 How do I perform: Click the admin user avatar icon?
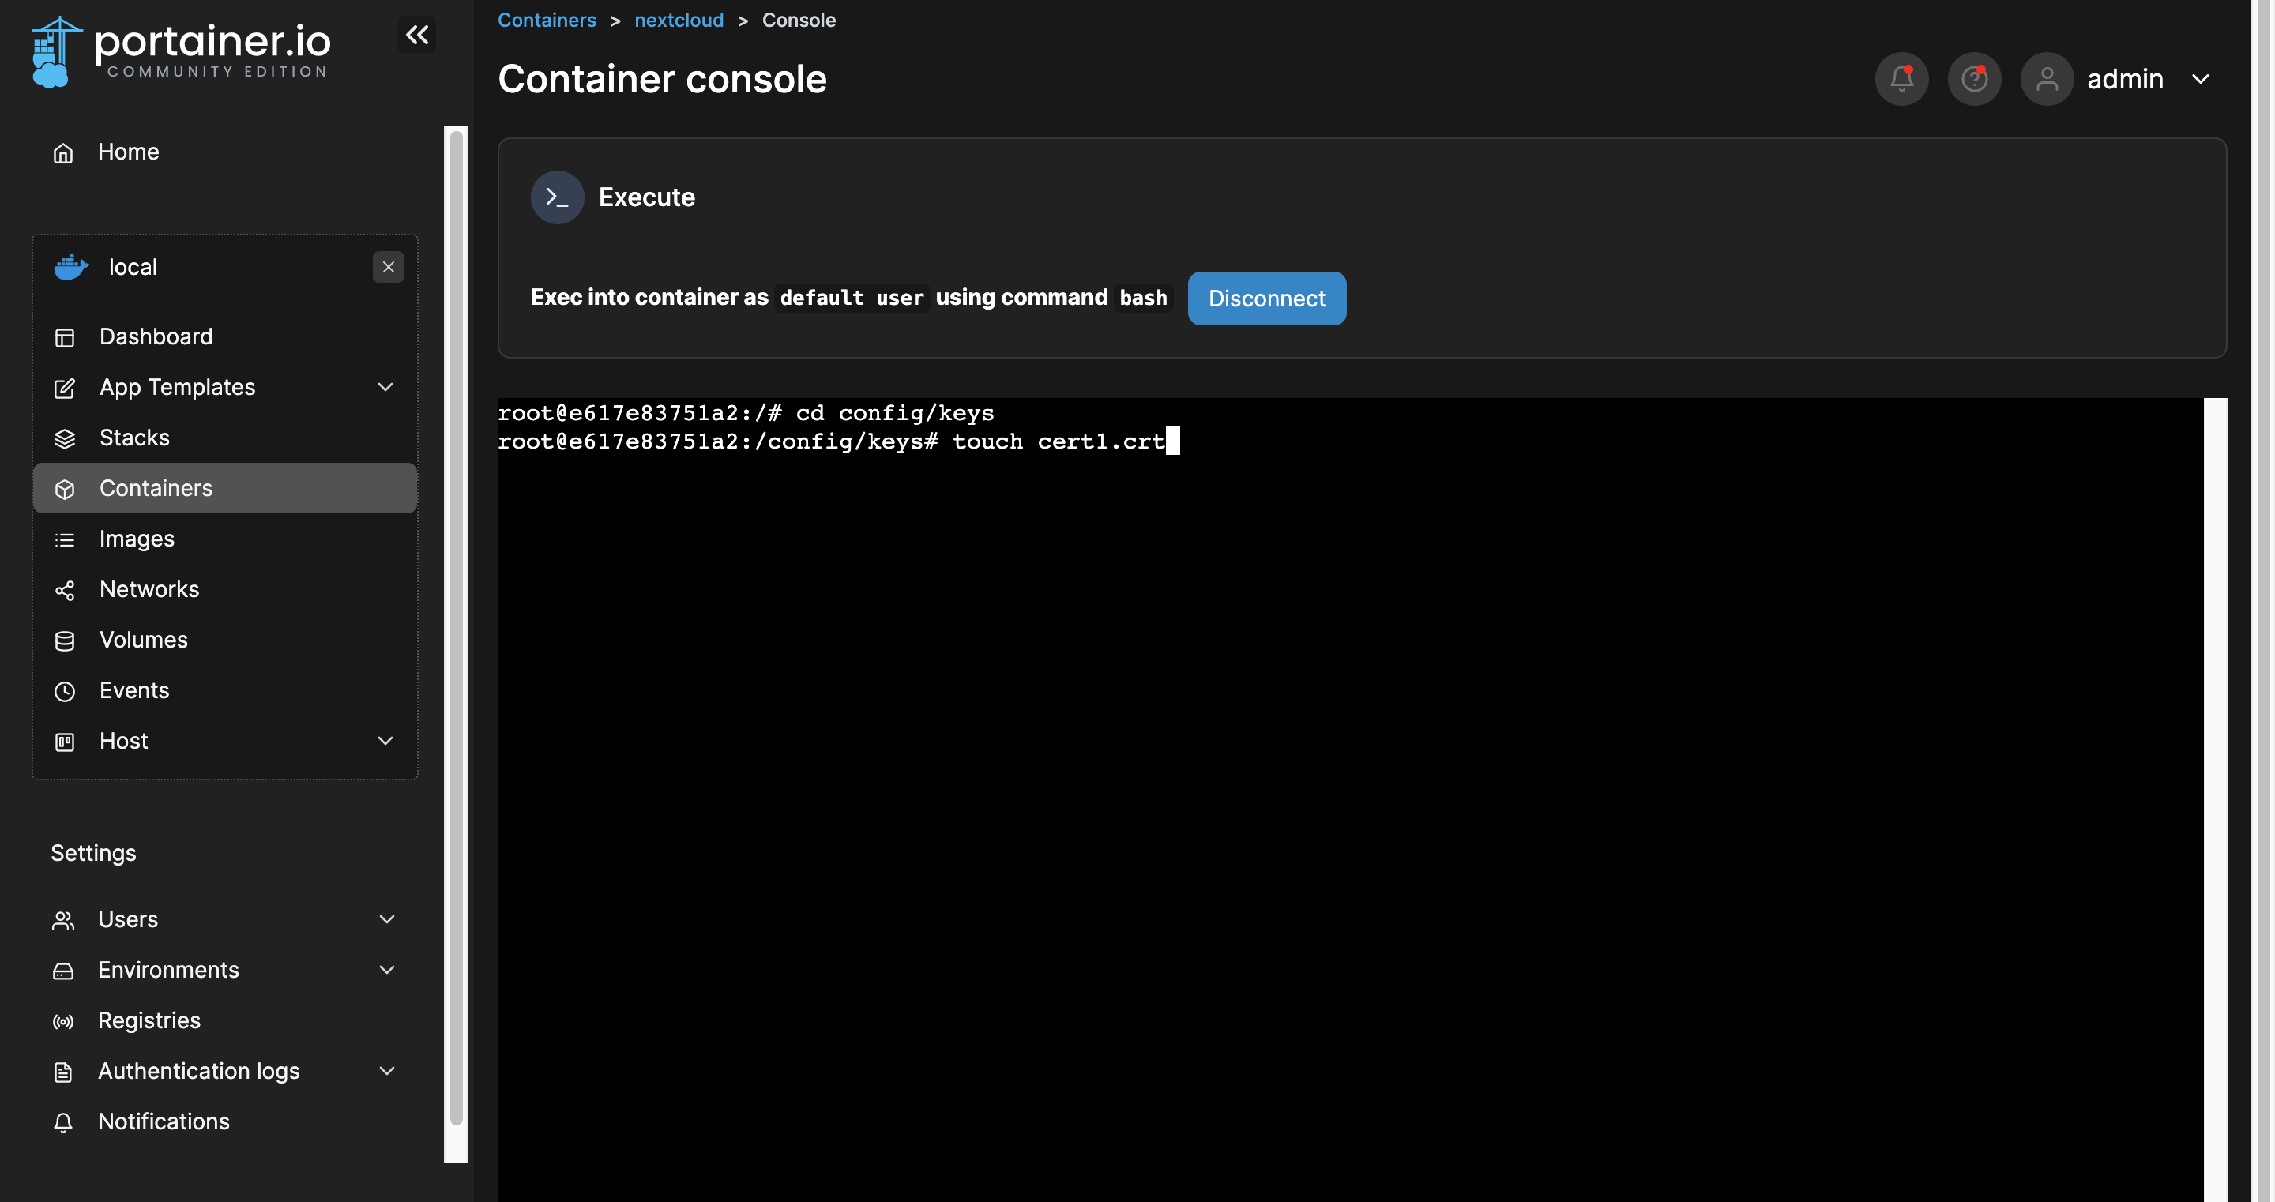click(x=2046, y=80)
